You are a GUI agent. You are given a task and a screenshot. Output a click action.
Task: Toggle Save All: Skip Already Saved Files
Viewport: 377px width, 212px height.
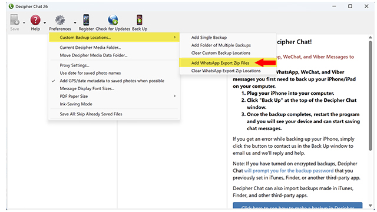pyautogui.click(x=114, y=114)
